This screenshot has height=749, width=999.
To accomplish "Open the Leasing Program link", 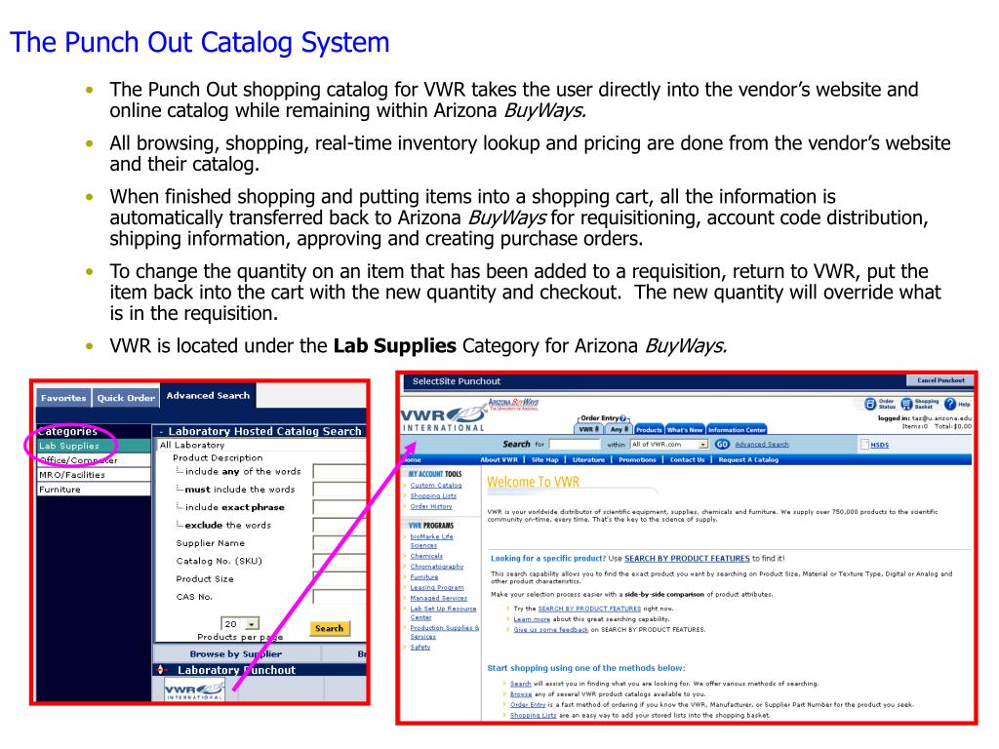I will coord(436,587).
